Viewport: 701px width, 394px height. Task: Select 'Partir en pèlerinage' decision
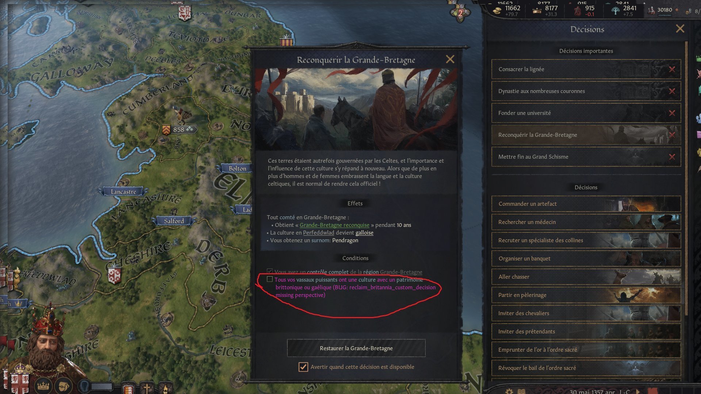coord(586,295)
